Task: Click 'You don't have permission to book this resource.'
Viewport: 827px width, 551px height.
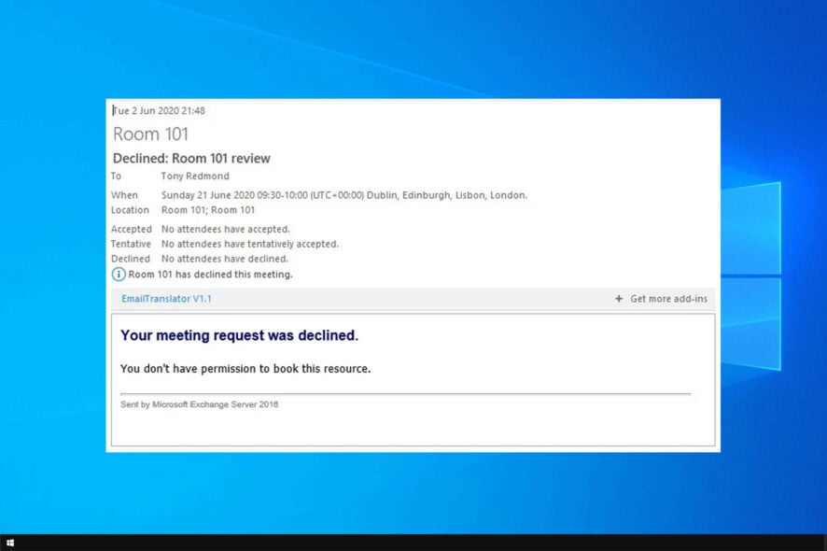Action: 245,369
